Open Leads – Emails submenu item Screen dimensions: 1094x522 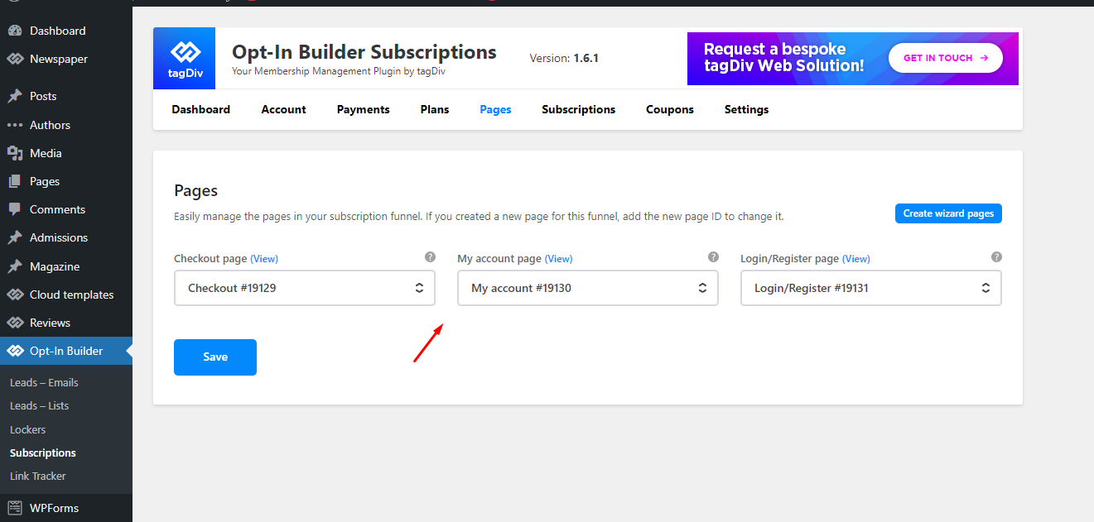click(x=44, y=382)
